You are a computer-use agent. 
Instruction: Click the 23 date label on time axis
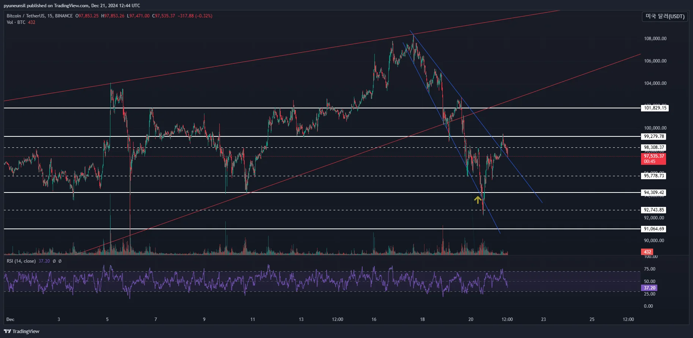point(543,319)
